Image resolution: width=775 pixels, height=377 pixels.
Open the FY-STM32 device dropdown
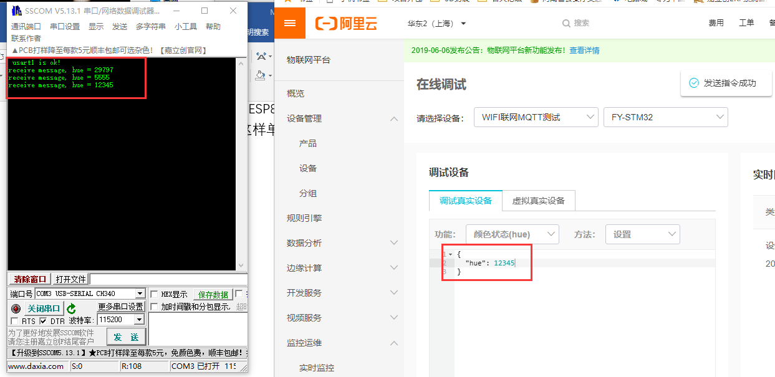click(x=665, y=117)
